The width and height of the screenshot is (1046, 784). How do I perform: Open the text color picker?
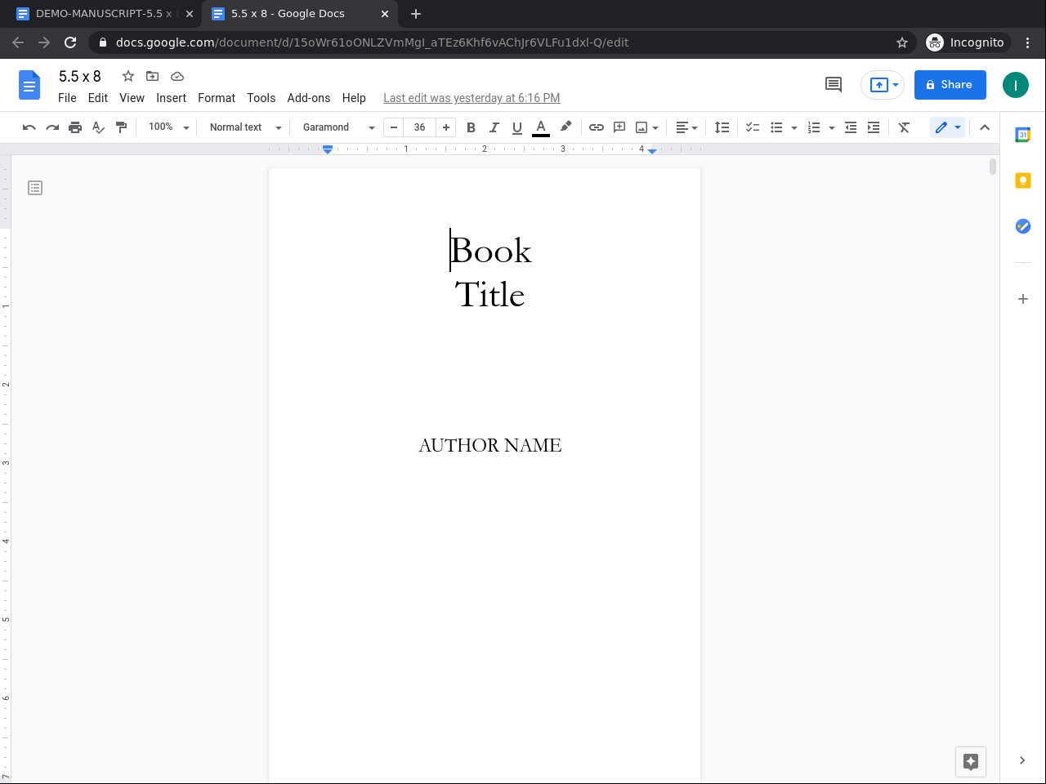(541, 127)
